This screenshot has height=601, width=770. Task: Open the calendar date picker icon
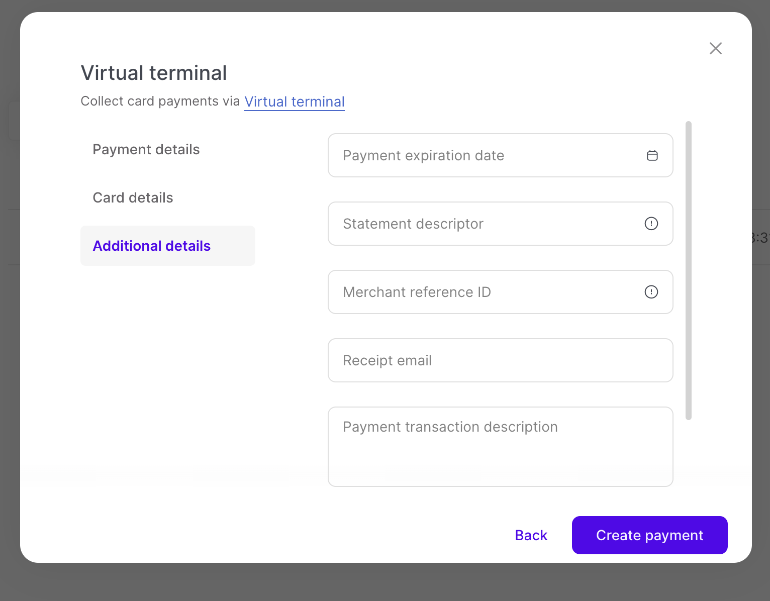click(x=652, y=156)
